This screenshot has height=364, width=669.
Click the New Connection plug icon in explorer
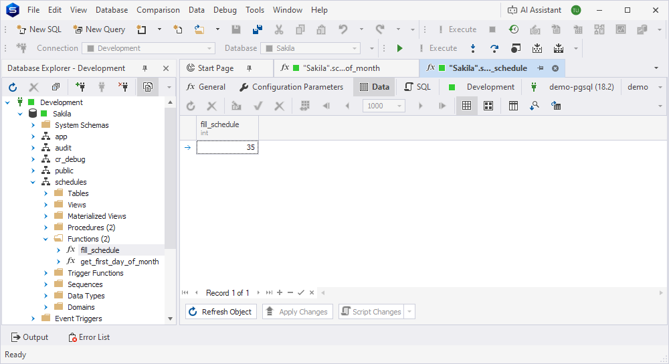coord(80,87)
